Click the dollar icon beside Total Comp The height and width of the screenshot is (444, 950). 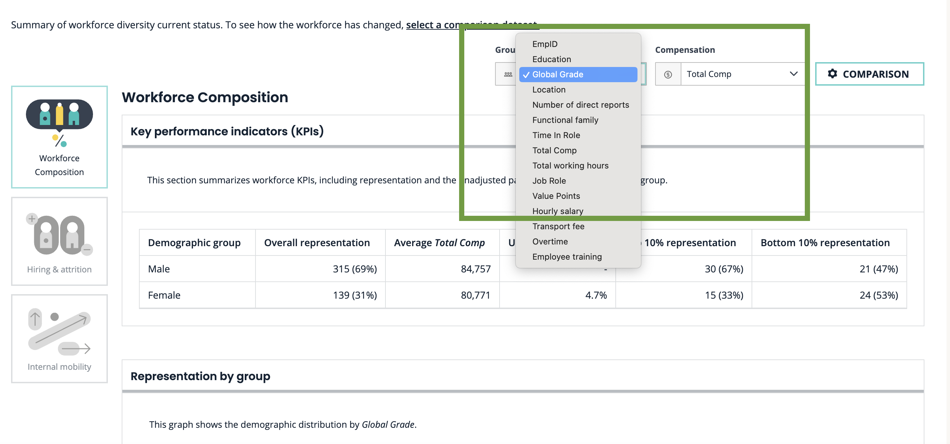point(668,74)
